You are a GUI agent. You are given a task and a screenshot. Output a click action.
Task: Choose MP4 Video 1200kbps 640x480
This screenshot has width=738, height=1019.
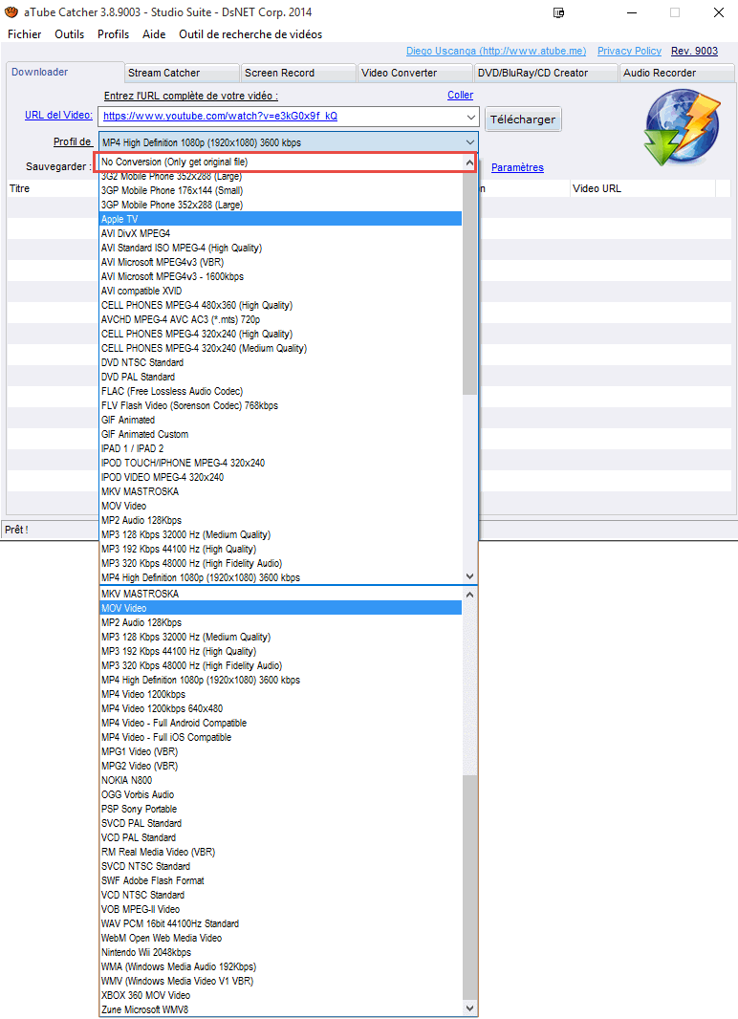click(281, 708)
